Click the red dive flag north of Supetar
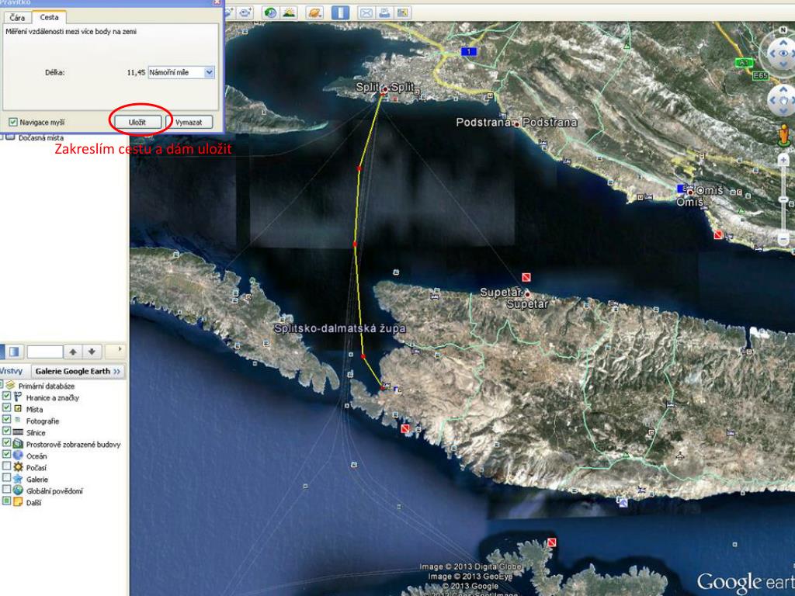 (526, 278)
